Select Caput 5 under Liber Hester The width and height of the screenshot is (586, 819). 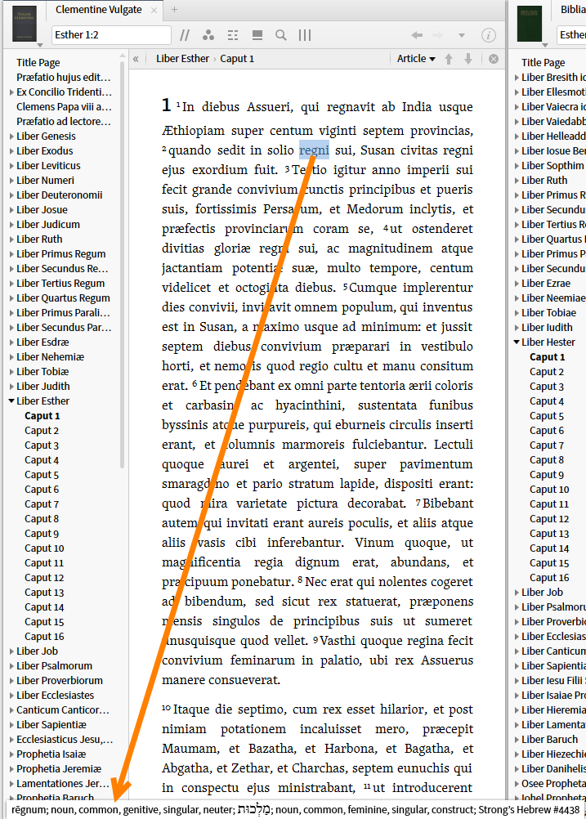(x=547, y=416)
